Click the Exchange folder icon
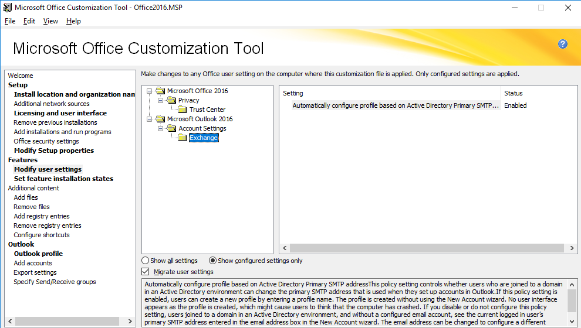Viewport: 581px width, 328px height. pos(183,138)
